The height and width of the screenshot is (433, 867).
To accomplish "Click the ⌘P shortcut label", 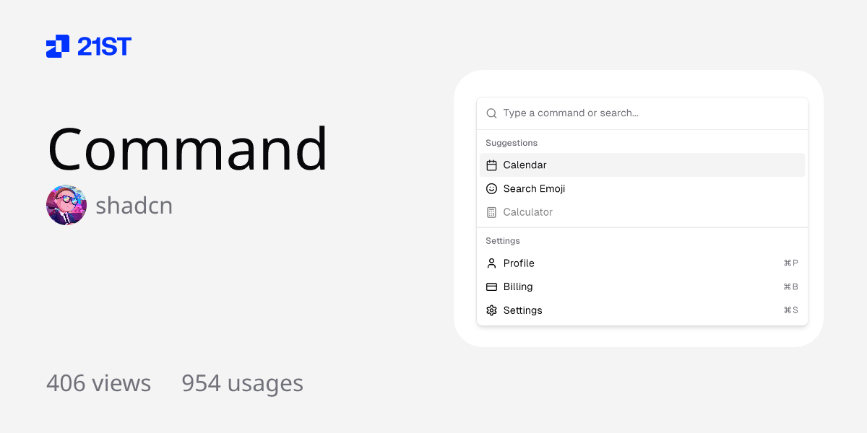I will coord(791,263).
